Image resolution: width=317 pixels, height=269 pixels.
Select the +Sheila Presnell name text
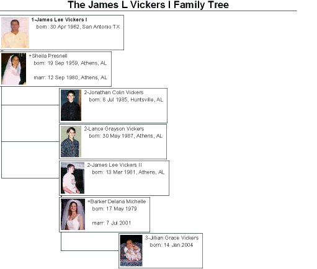(x=48, y=56)
